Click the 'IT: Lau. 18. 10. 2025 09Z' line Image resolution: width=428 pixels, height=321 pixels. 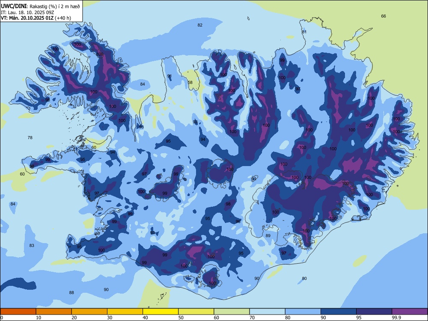(27, 12)
